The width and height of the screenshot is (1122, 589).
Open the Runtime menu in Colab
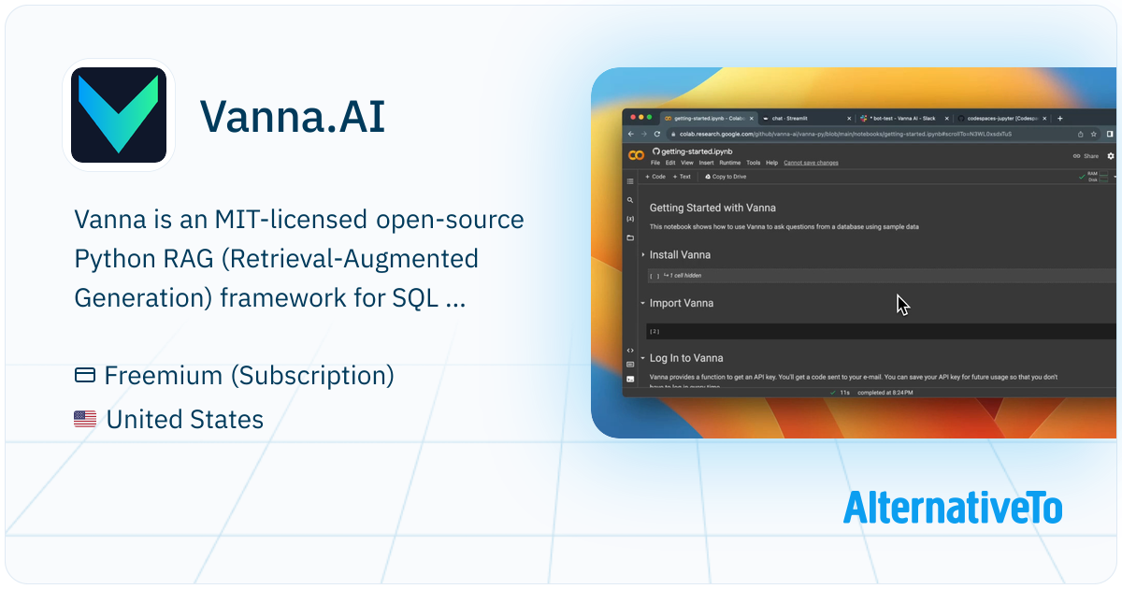[x=730, y=163]
